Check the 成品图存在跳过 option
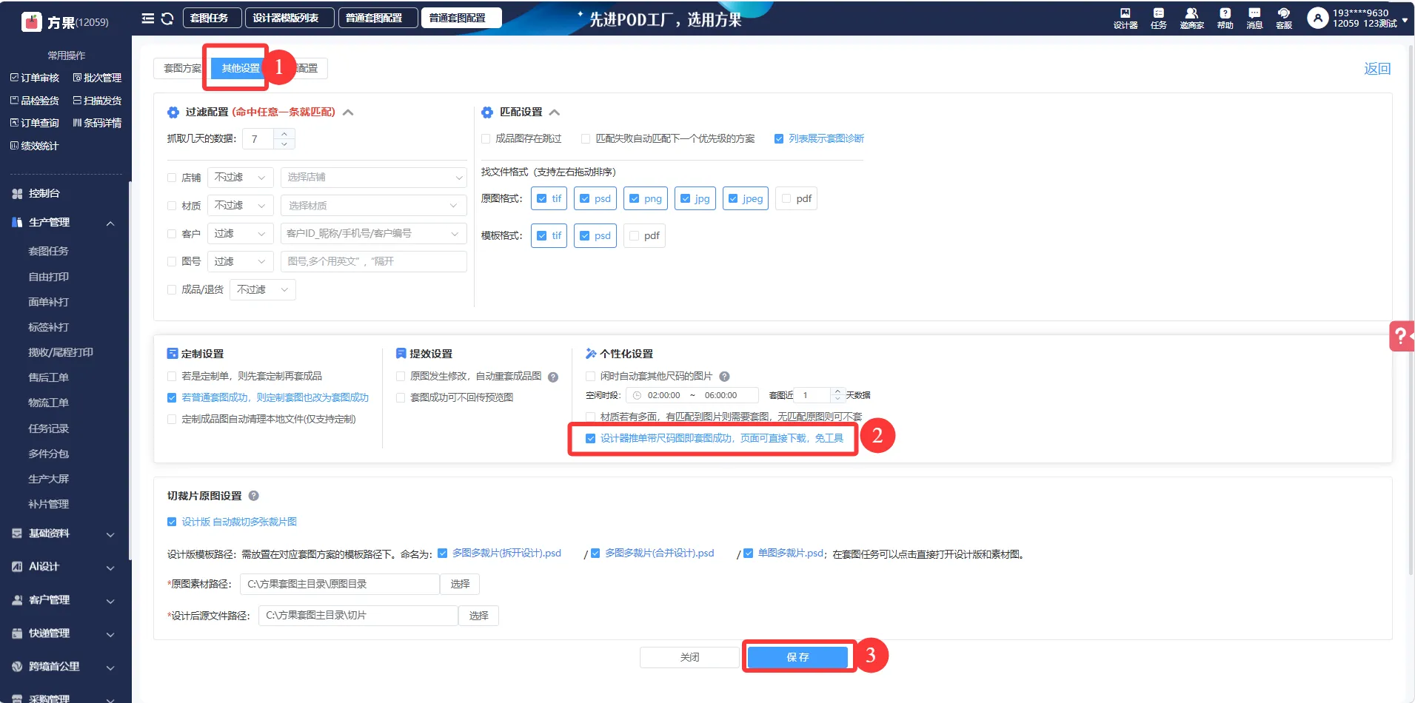The image size is (1415, 703). click(x=486, y=138)
